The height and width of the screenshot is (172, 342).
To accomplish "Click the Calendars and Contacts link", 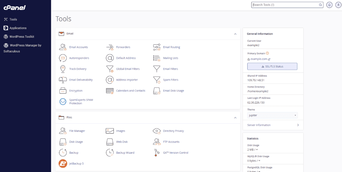I will (x=131, y=91).
